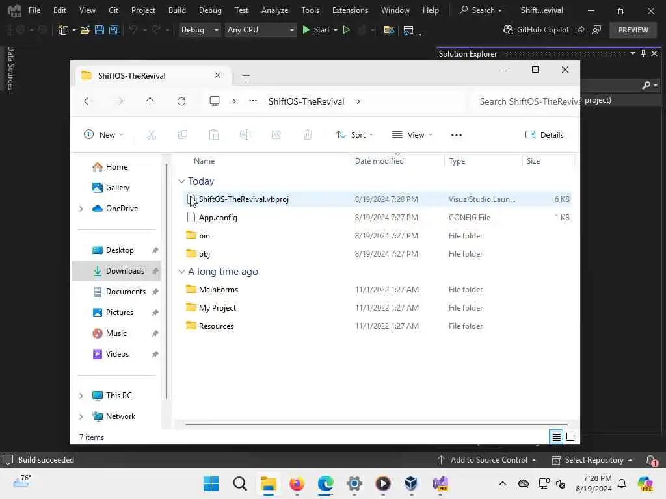This screenshot has width=666, height=499.
Task: Click Add to Source Control in status bar
Action: 486,460
